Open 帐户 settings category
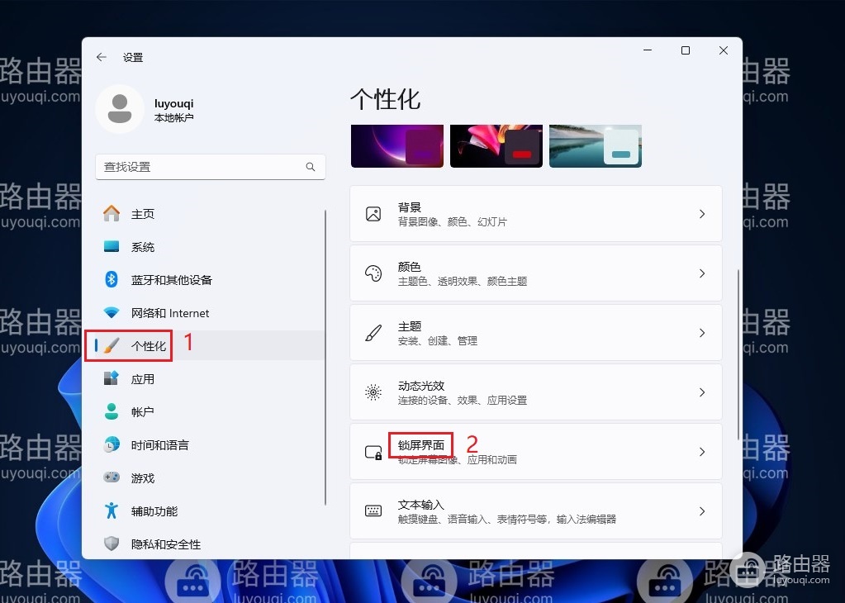This screenshot has width=845, height=603. tap(209, 411)
